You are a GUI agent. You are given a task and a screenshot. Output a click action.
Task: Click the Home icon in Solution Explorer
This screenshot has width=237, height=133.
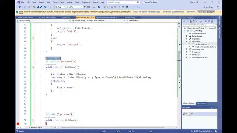click(x=191, y=21)
